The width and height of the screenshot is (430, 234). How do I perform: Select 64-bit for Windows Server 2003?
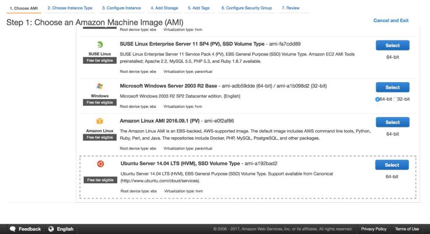pyautogui.click(x=378, y=99)
